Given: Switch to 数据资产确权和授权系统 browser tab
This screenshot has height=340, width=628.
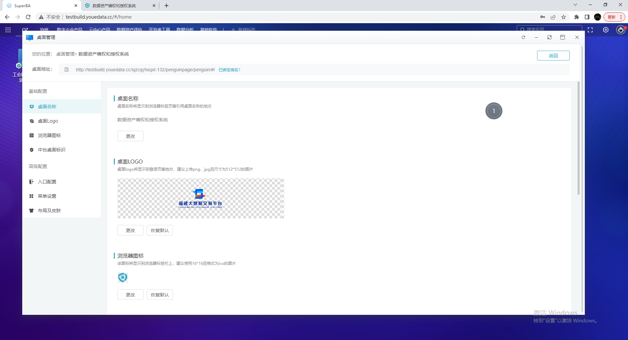Looking at the screenshot, I should click(x=119, y=6).
